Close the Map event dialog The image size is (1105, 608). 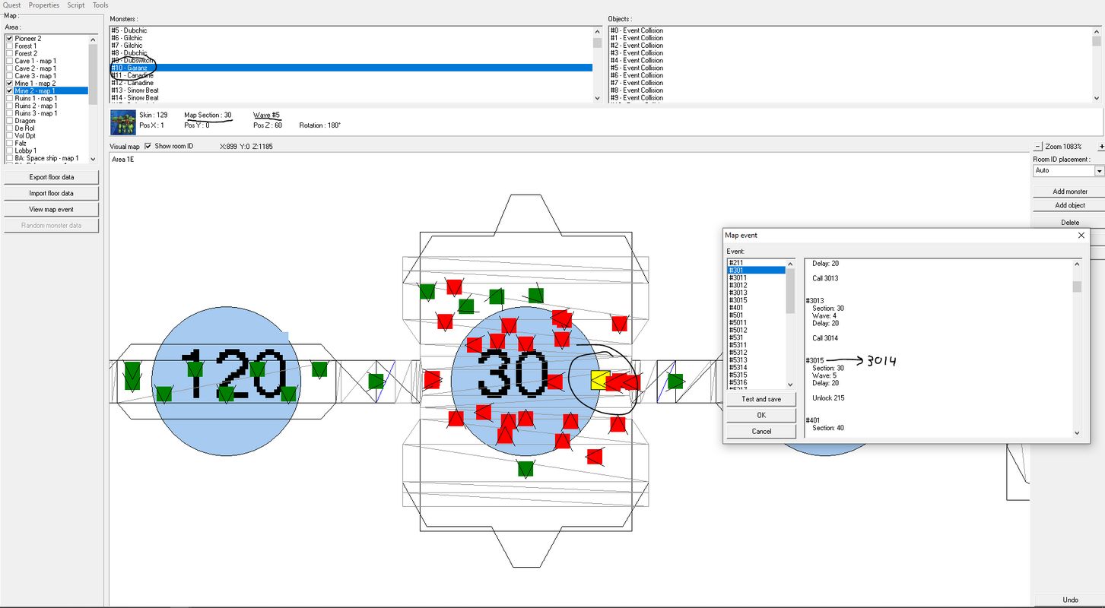(x=1081, y=236)
